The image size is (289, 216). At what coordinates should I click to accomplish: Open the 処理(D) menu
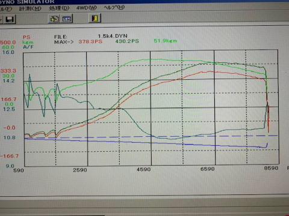pyautogui.click(x=59, y=8)
